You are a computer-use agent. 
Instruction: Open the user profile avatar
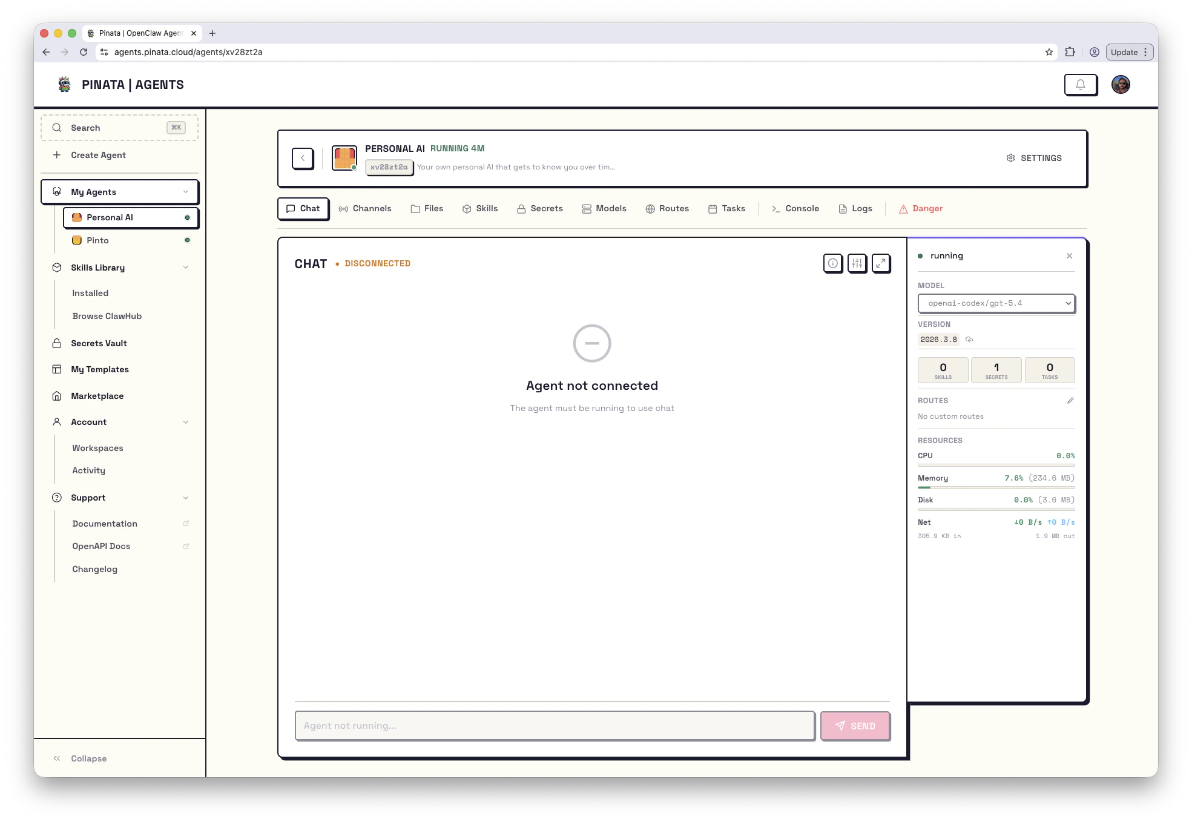pyautogui.click(x=1121, y=85)
